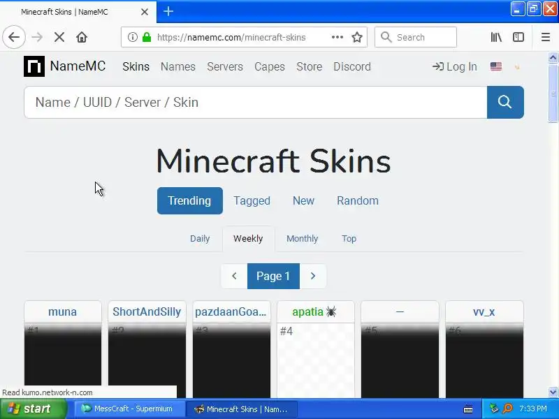
Task: Click the page scrollbar down arrow
Action: pyautogui.click(x=553, y=392)
